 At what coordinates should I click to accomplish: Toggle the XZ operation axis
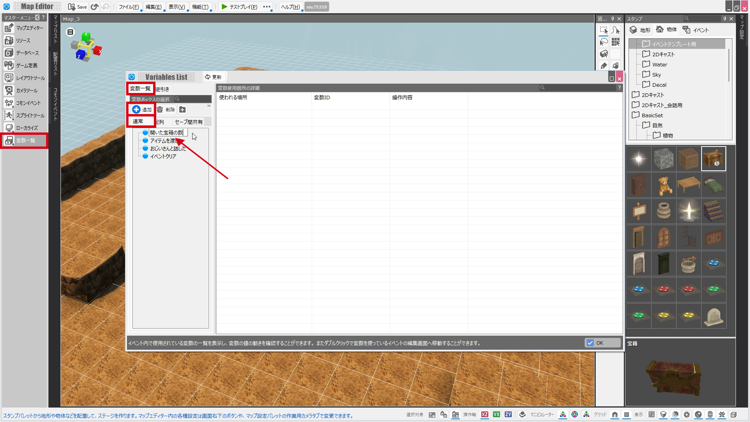(x=485, y=415)
